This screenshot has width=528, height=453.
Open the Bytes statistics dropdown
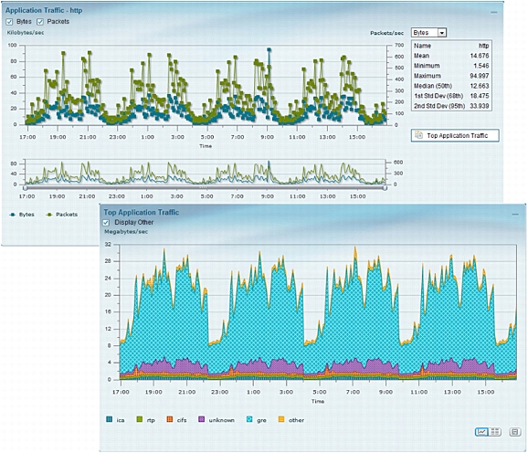(x=428, y=33)
